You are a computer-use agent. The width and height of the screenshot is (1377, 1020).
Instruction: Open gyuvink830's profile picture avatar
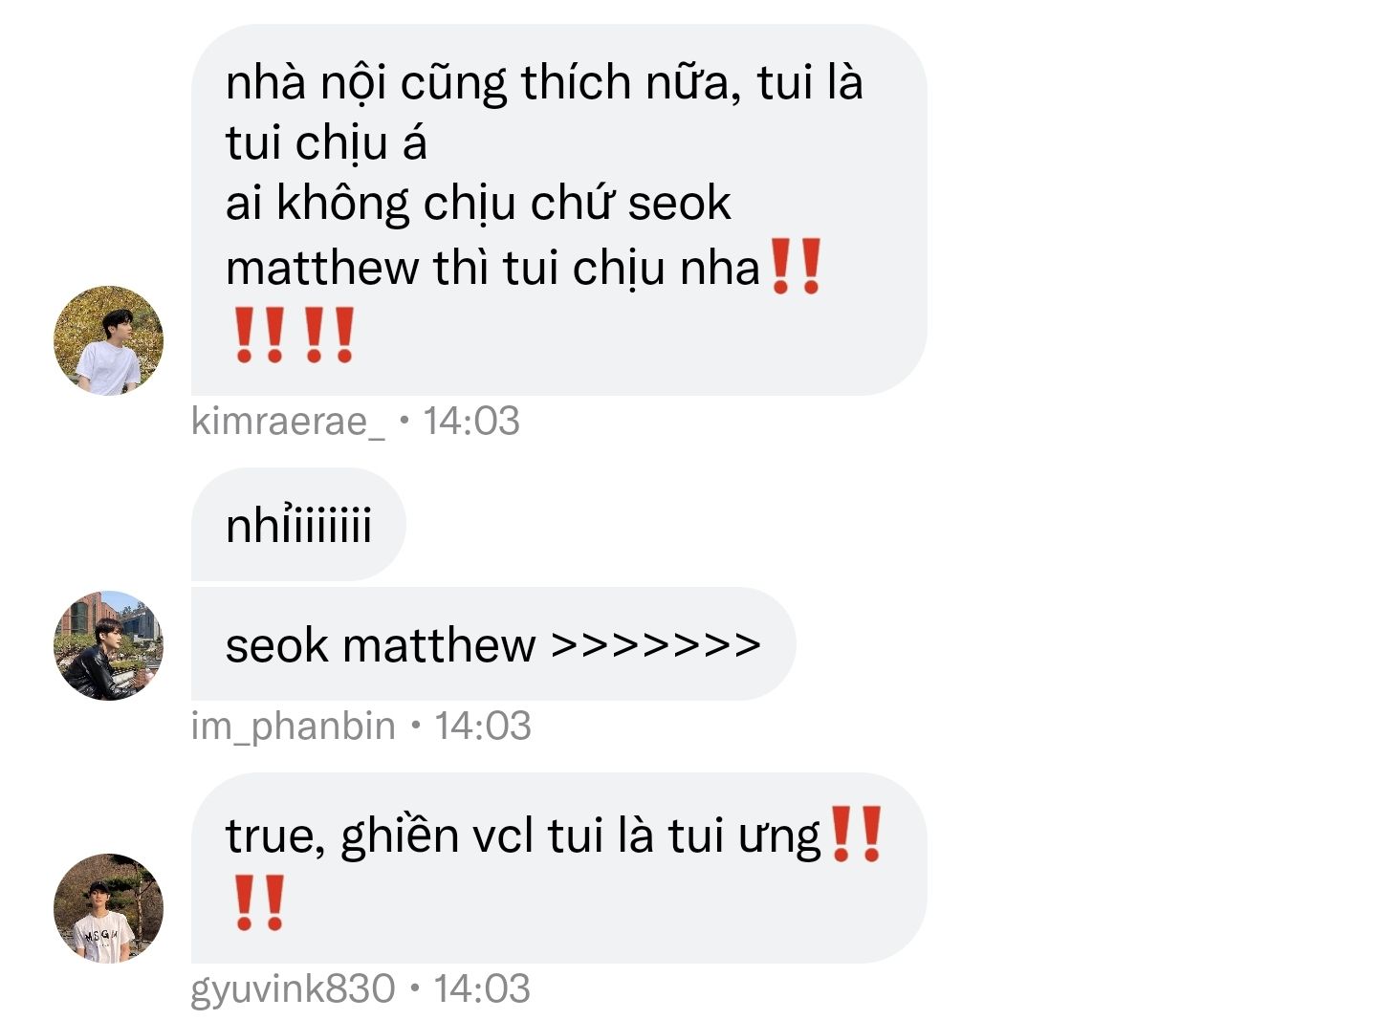click(108, 908)
